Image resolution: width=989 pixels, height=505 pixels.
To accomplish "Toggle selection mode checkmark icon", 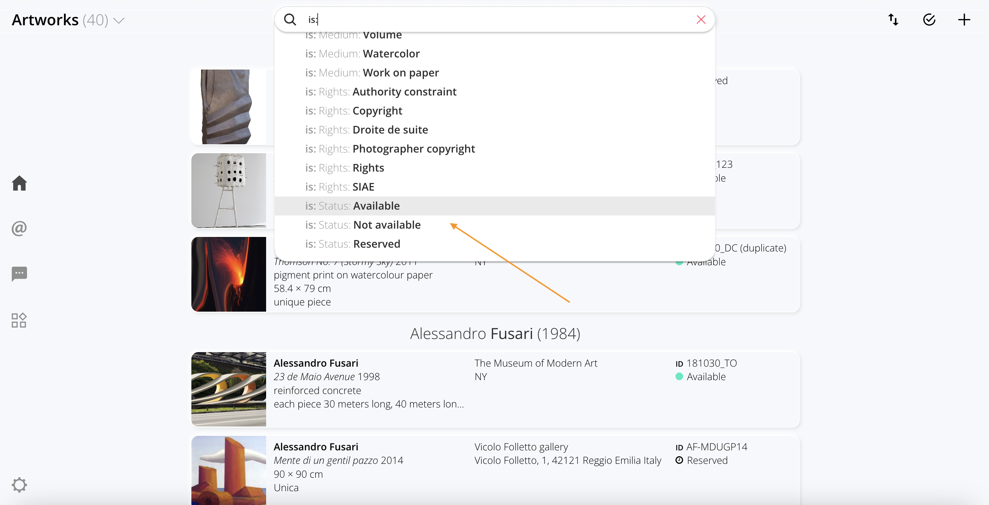I will pos(929,20).
